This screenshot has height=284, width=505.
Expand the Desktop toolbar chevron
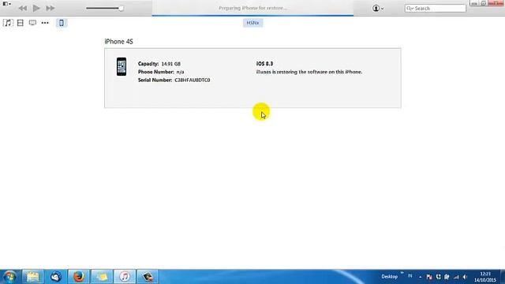tap(402, 273)
